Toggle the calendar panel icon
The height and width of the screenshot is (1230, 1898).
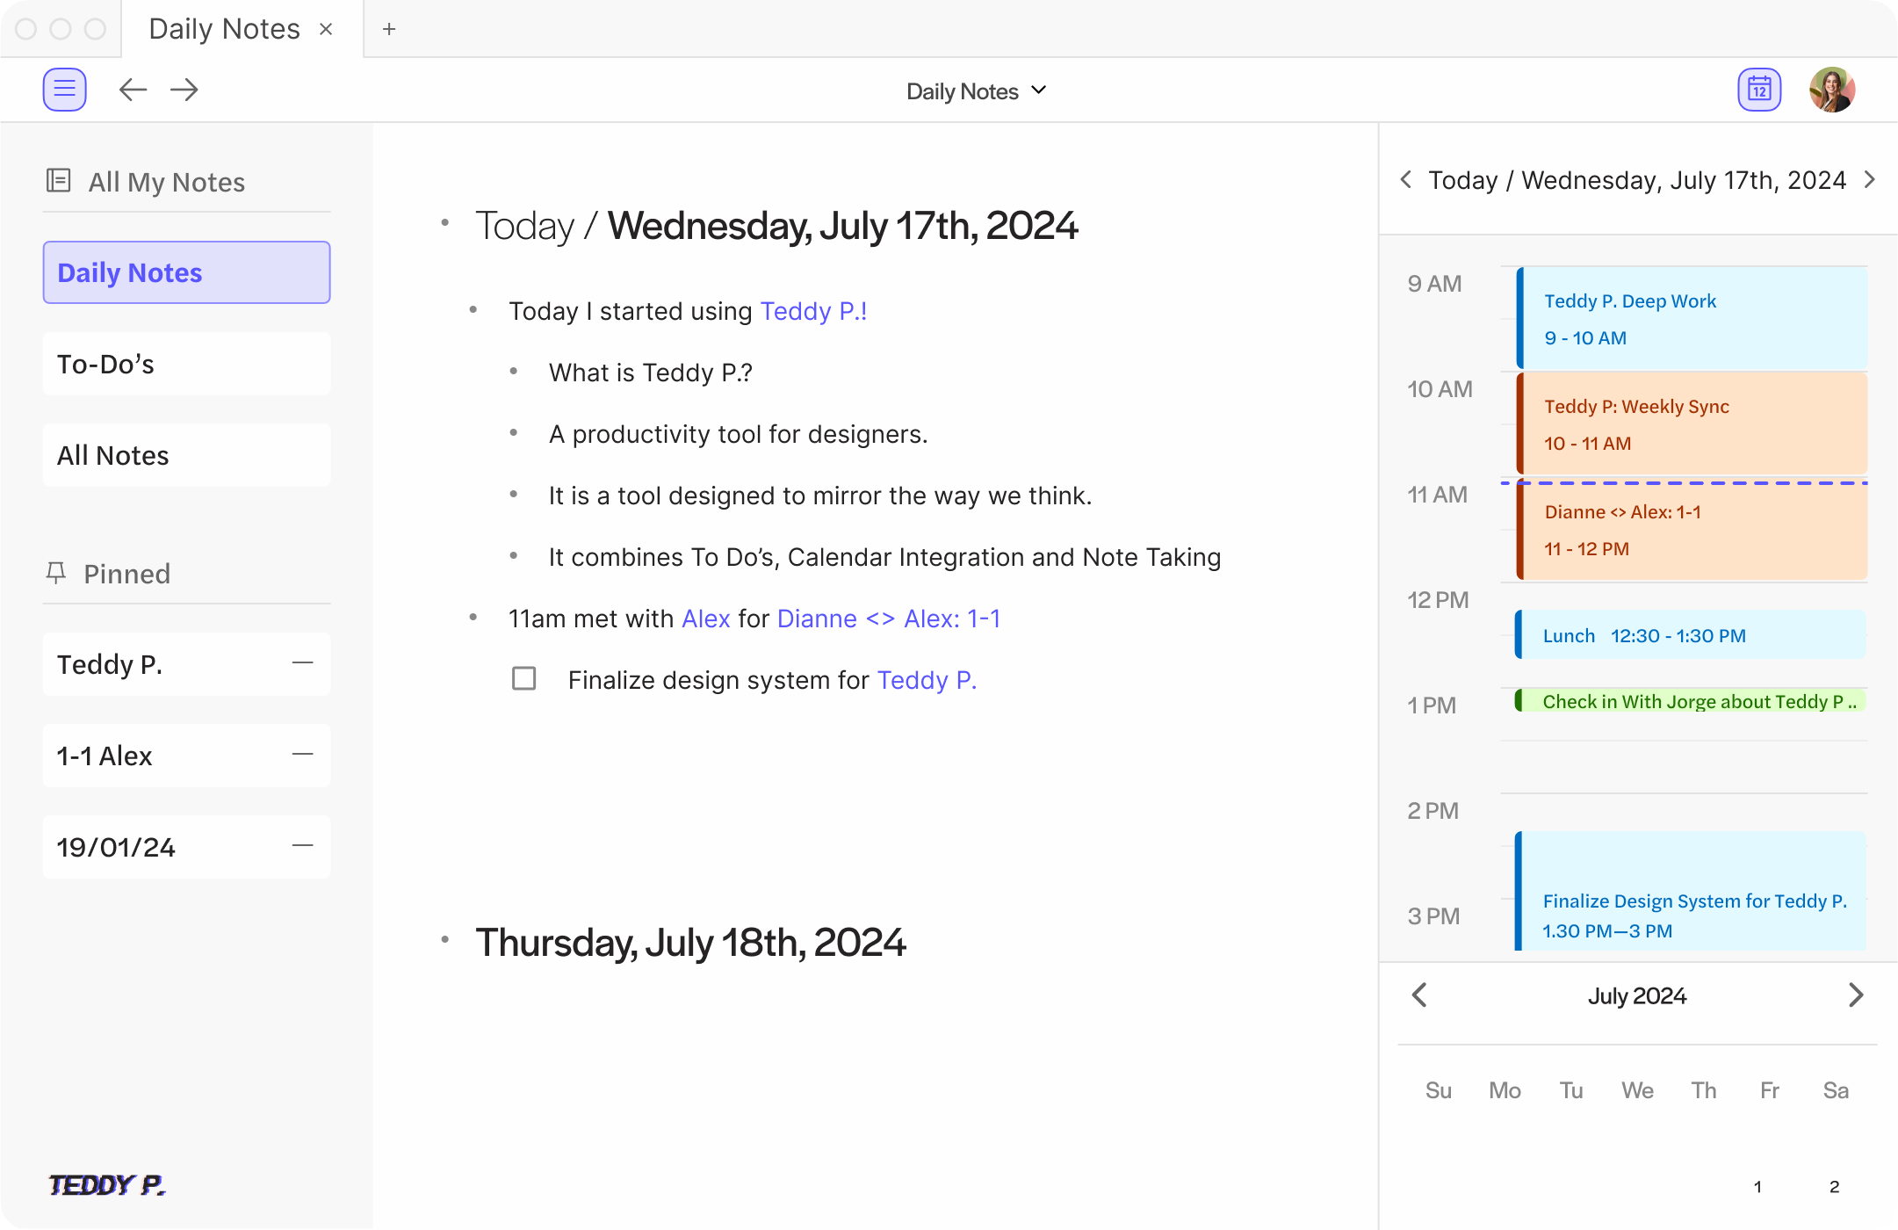point(1758,90)
